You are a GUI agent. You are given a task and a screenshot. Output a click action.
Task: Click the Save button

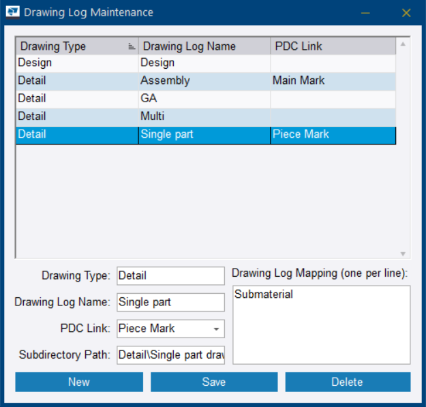[x=214, y=382]
